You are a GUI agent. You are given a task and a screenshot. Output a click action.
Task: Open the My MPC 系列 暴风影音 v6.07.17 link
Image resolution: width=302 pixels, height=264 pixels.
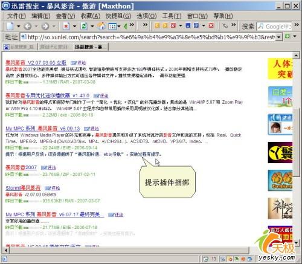[55, 214]
